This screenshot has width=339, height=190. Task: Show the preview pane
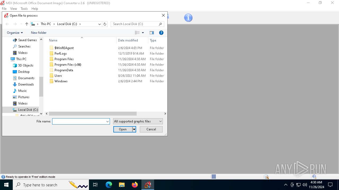pos(152,33)
